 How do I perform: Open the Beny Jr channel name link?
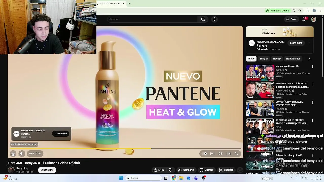(x=21, y=169)
